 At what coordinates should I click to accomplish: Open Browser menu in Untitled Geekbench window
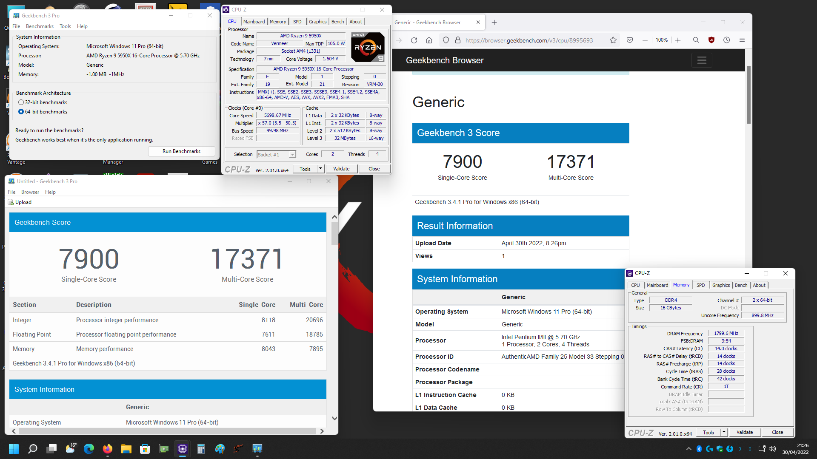pos(30,192)
